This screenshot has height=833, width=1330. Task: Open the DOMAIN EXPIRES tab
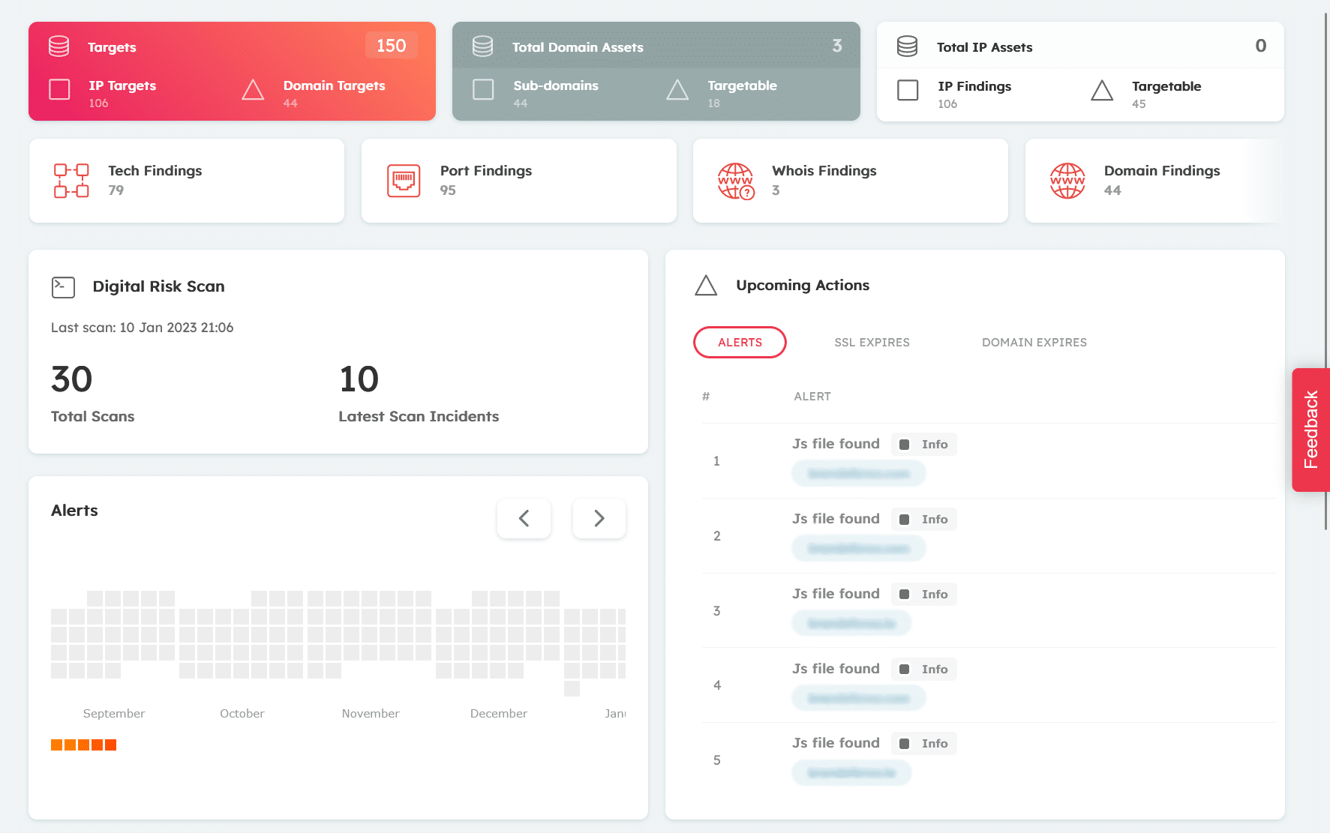tap(1034, 342)
